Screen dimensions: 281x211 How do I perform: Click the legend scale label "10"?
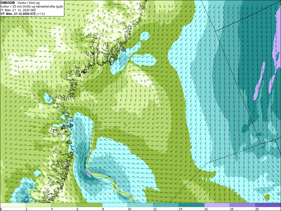tap(129, 209)
